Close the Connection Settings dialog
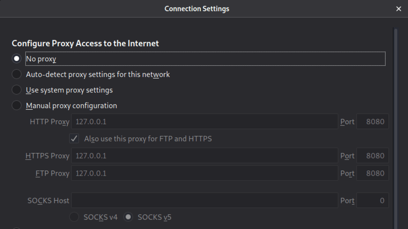The image size is (408, 229). 398,9
